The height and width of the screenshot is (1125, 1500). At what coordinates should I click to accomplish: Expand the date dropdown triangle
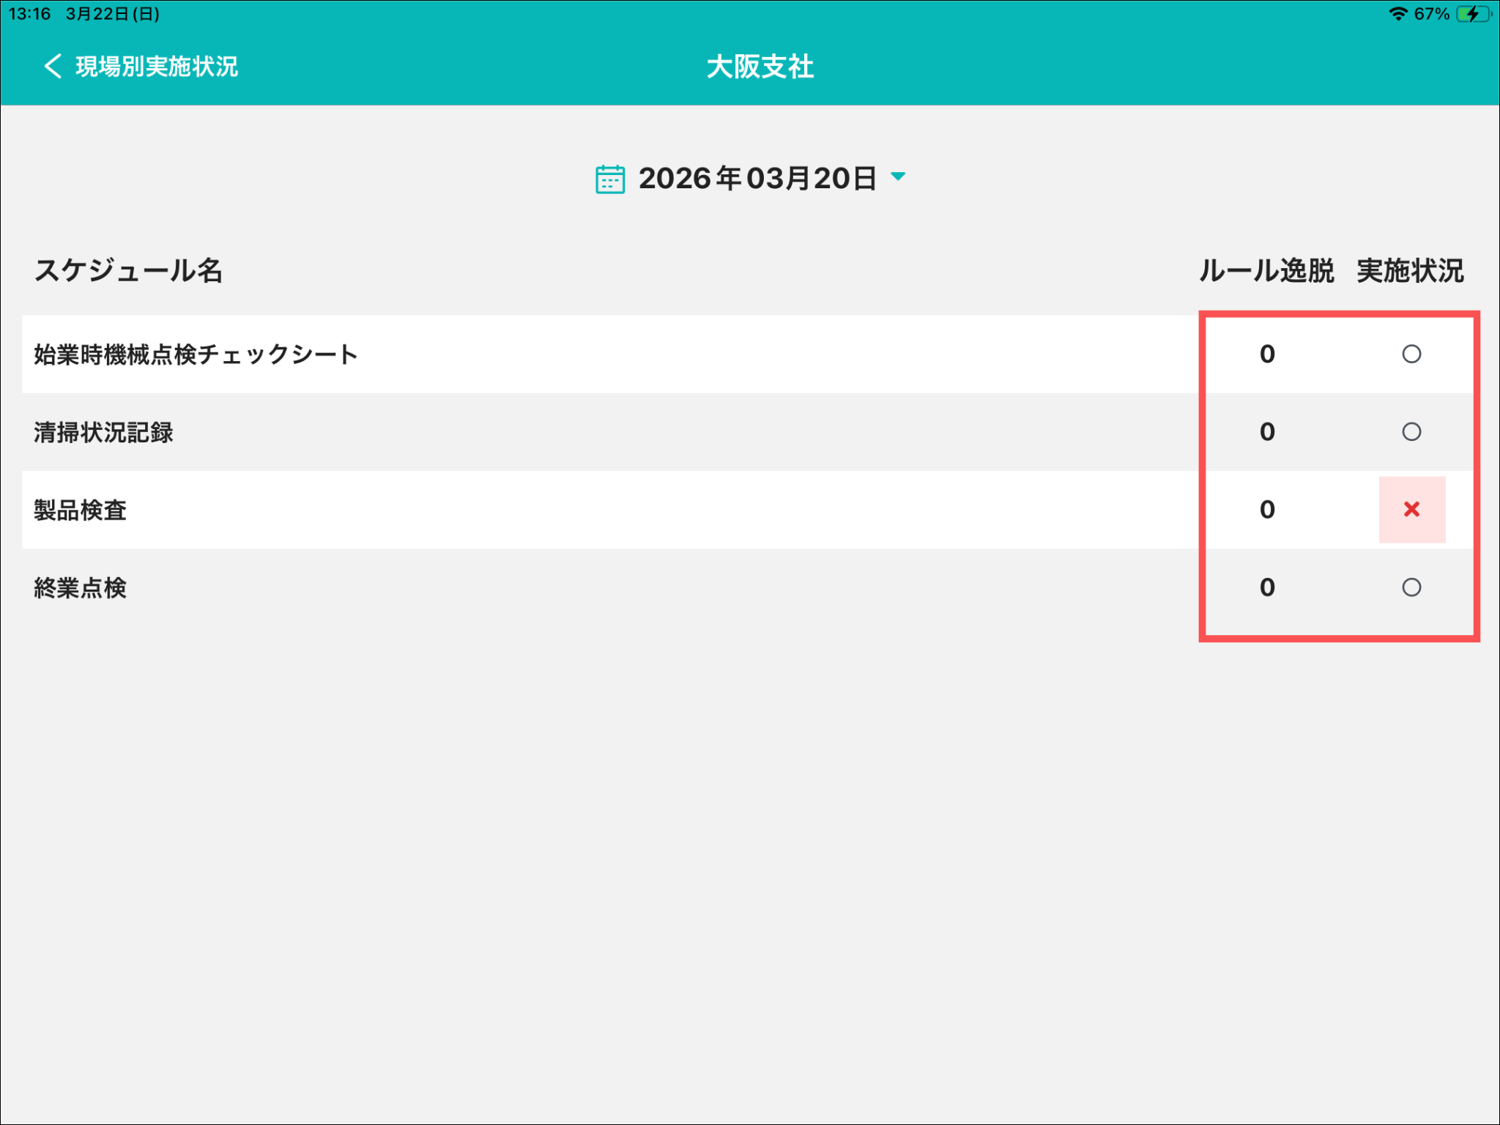(x=898, y=177)
